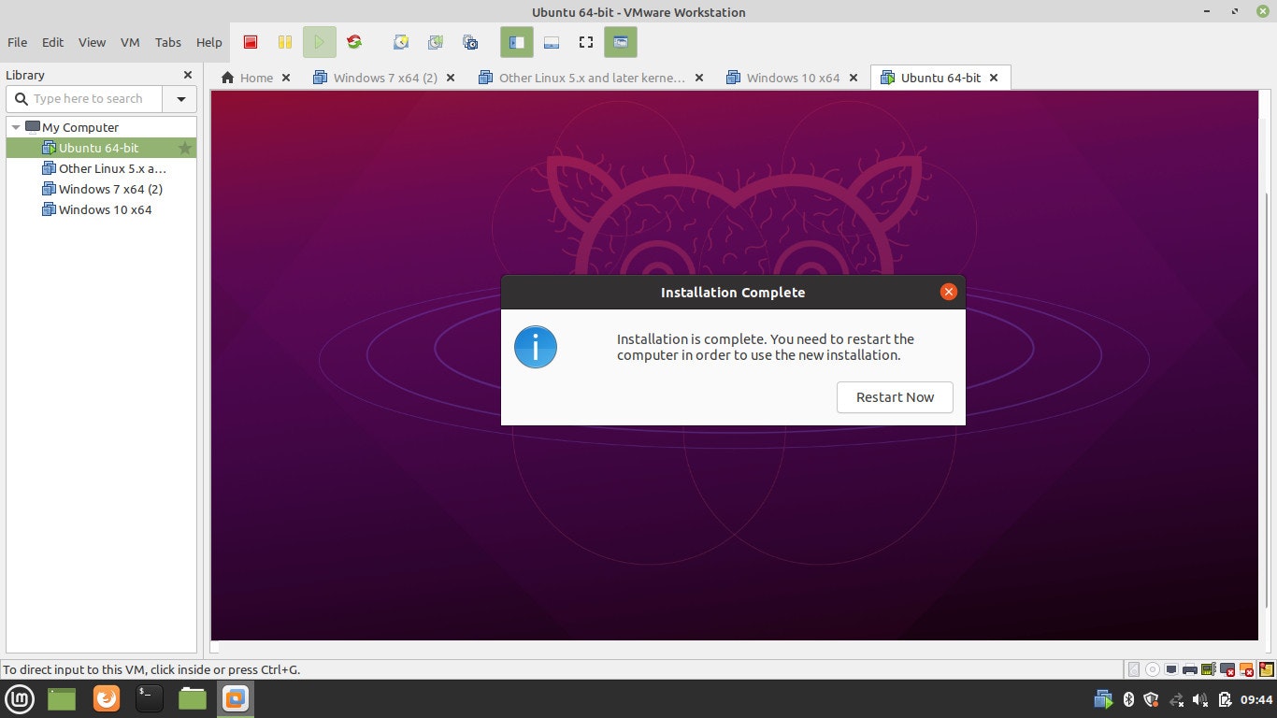
Task: Open the View menu
Action: (x=92, y=42)
